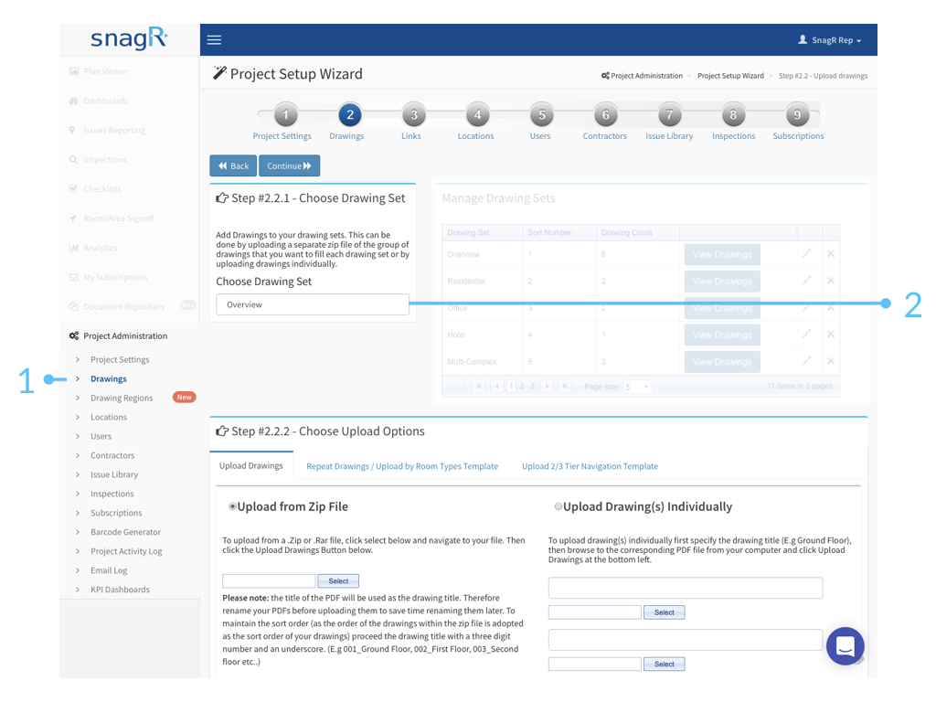Click the Inspections magnifier icon in sidebar
This screenshot has width=936, height=702.
tap(73, 159)
